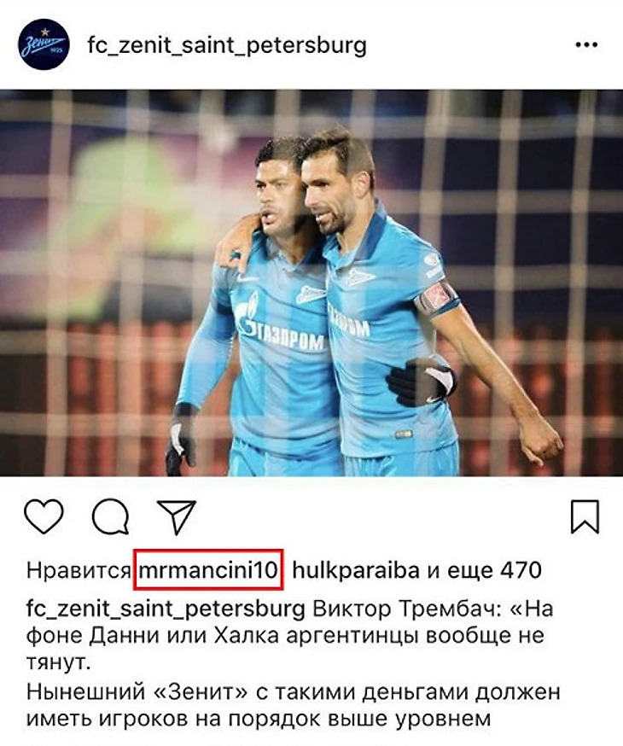Image resolution: width=623 pixels, height=746 pixels.
Task: Open the three-dots post options menu
Action: coord(586,44)
